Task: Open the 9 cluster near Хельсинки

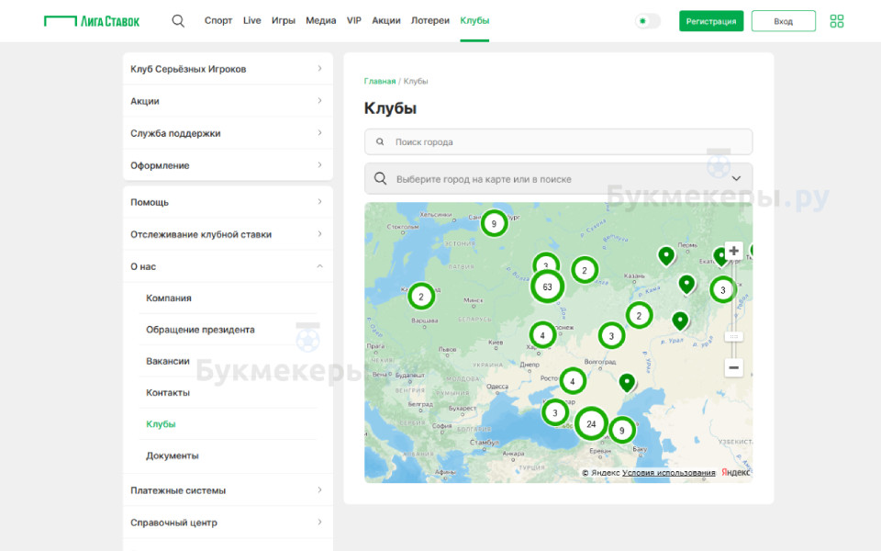Action: [494, 224]
